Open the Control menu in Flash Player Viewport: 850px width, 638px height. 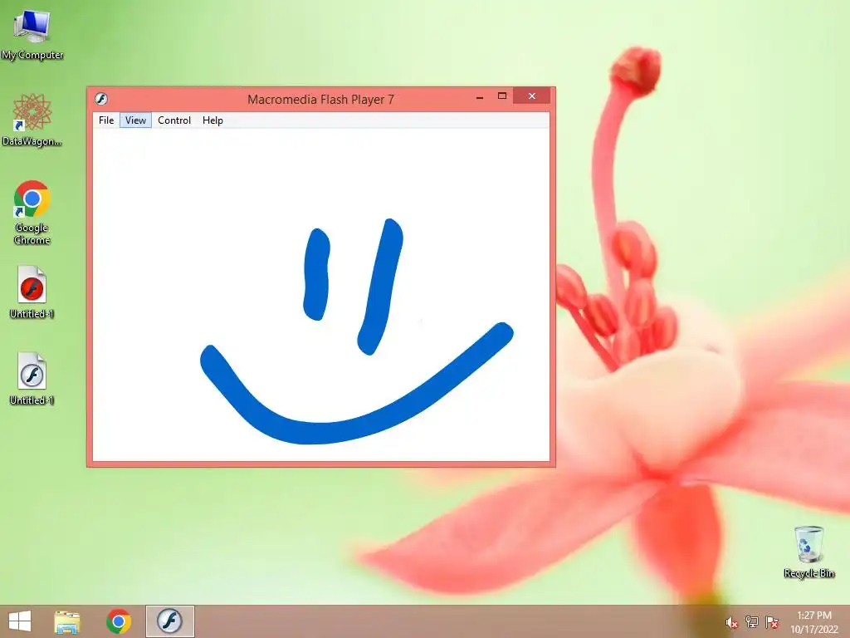pos(174,120)
